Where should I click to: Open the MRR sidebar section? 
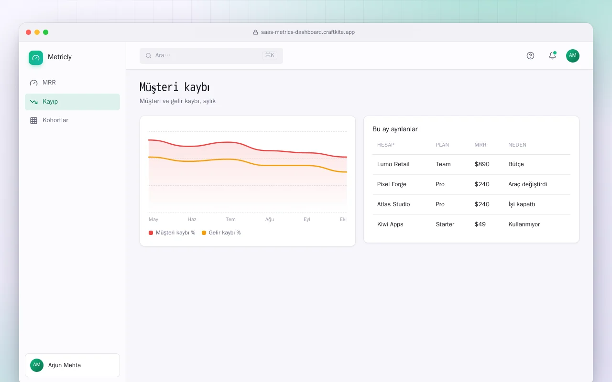point(72,83)
